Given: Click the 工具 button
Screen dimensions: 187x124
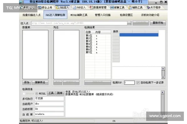Looking at the screenshot, I should point(51,93).
